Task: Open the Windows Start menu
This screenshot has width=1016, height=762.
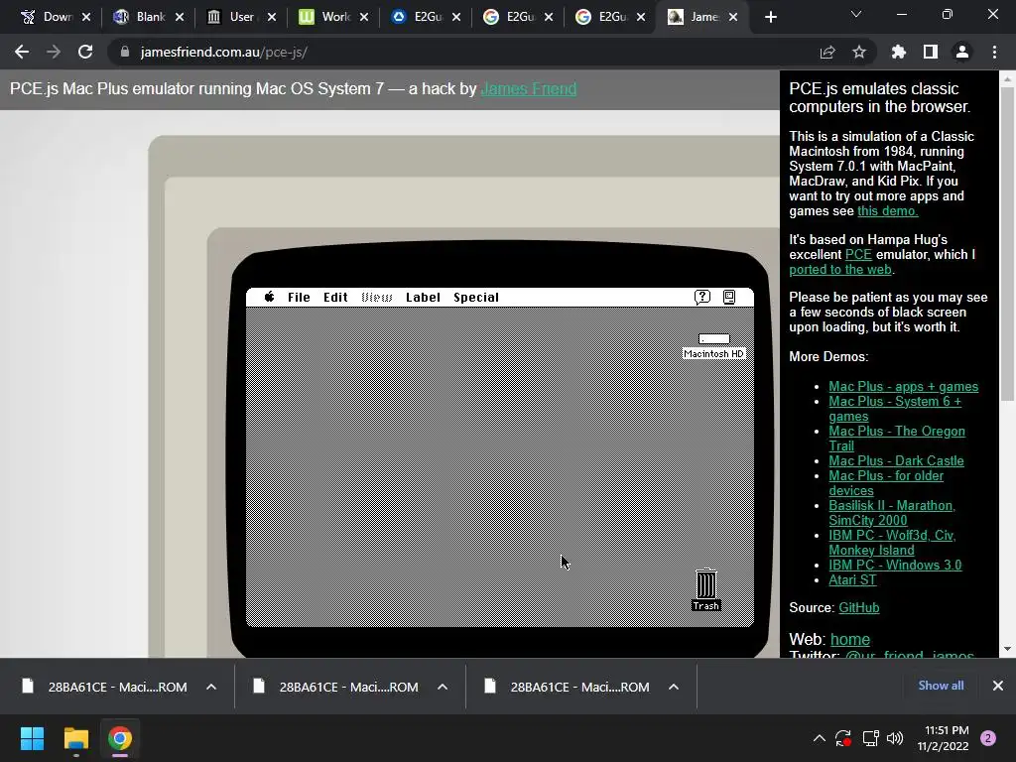Action: click(x=32, y=738)
